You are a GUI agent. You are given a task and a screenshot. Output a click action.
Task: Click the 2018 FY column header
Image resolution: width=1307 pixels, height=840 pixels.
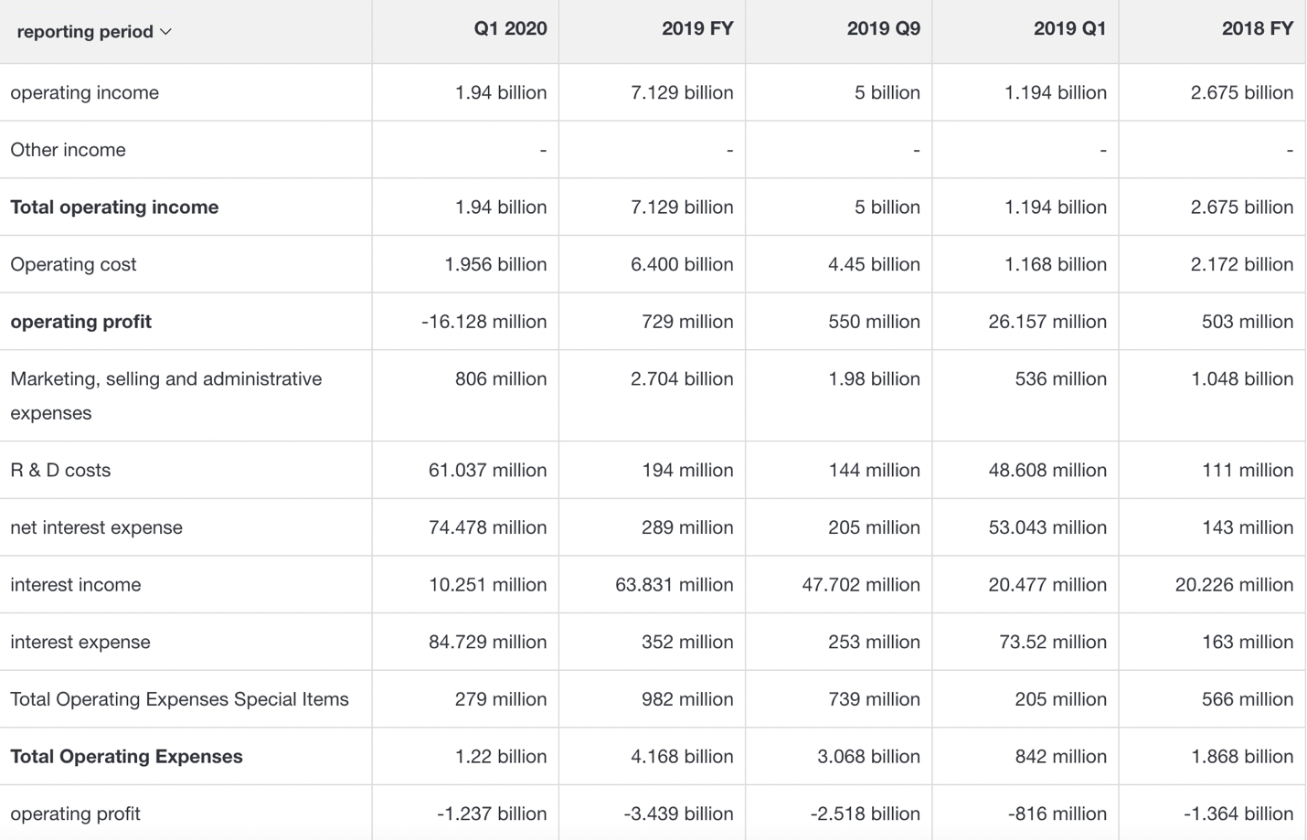click(1257, 29)
